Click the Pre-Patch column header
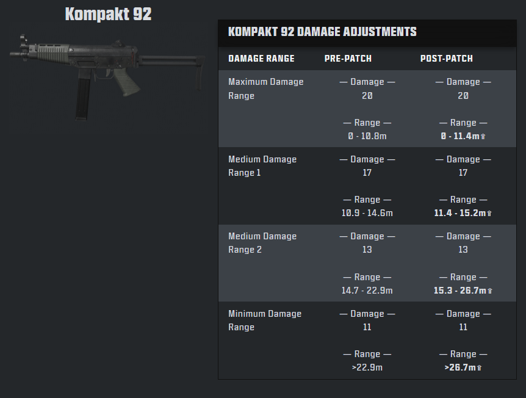526x398 pixels. click(348, 59)
